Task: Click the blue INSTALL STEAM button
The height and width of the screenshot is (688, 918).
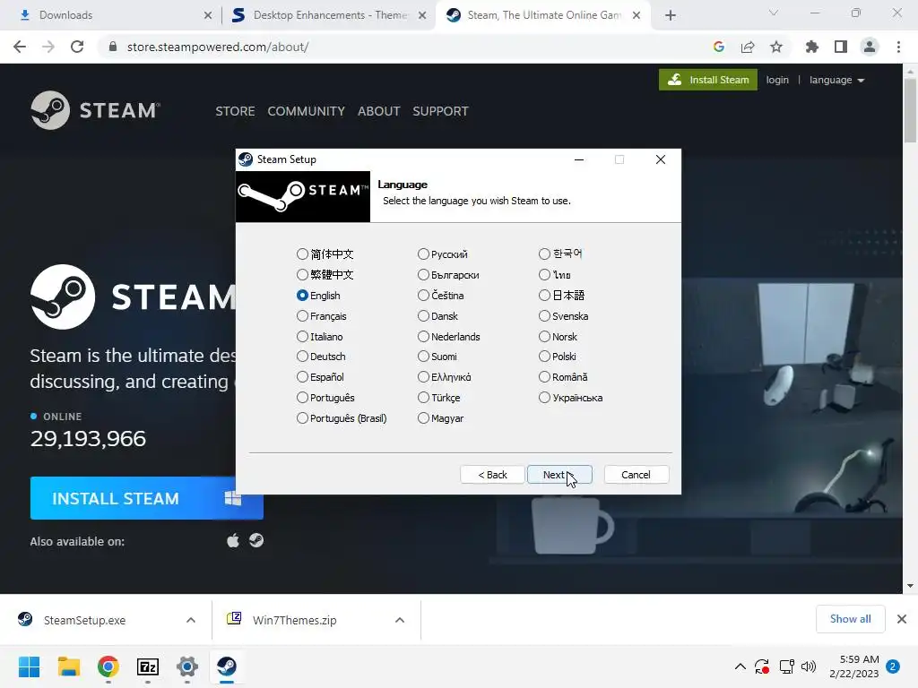Action: (146, 498)
